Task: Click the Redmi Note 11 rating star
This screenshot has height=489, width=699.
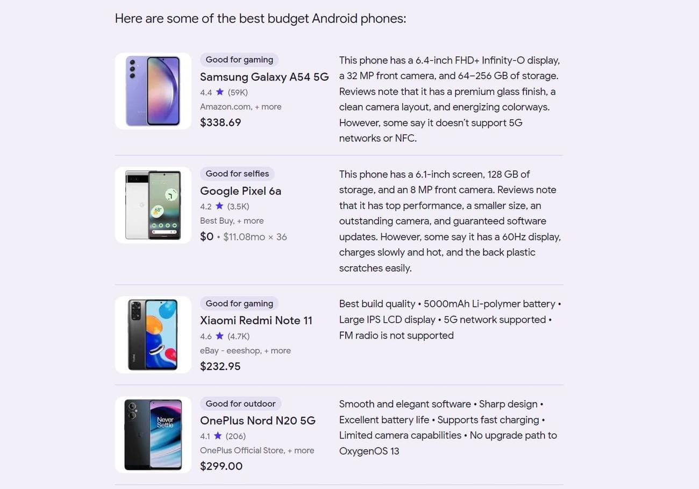Action: [219, 336]
